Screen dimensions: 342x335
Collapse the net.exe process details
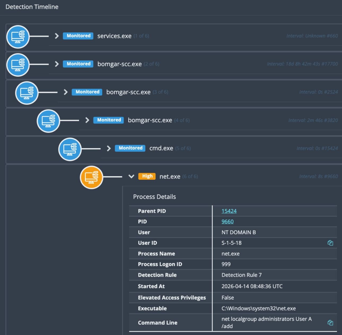point(131,177)
